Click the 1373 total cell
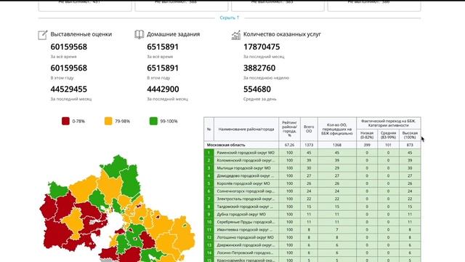Image resolution: width=465 pixels, height=262 pixels. point(309,145)
